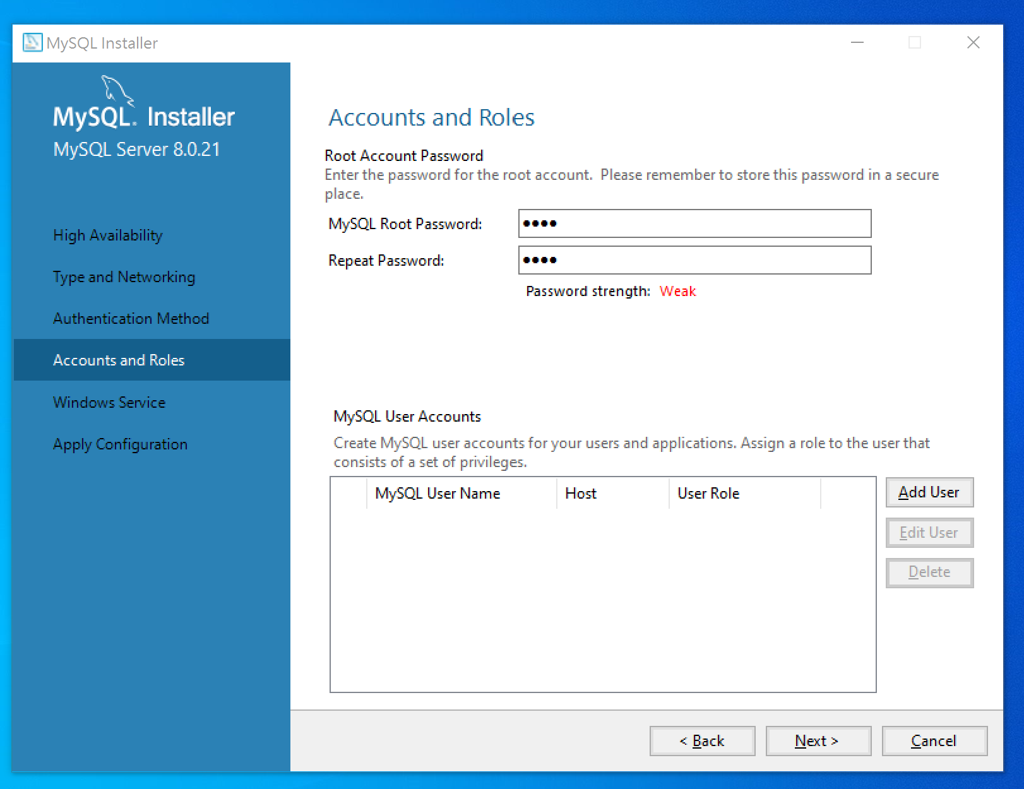The height and width of the screenshot is (789, 1024).
Task: Click the Accounts and Roles page heading
Action: coord(431,117)
